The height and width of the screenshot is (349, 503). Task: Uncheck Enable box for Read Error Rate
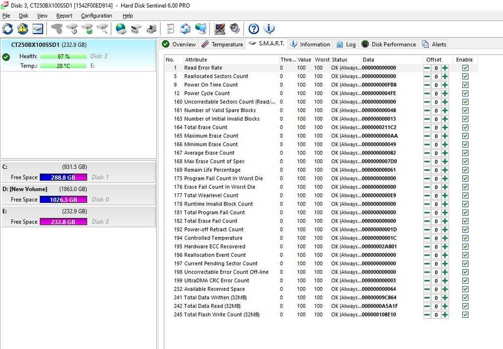(465, 68)
